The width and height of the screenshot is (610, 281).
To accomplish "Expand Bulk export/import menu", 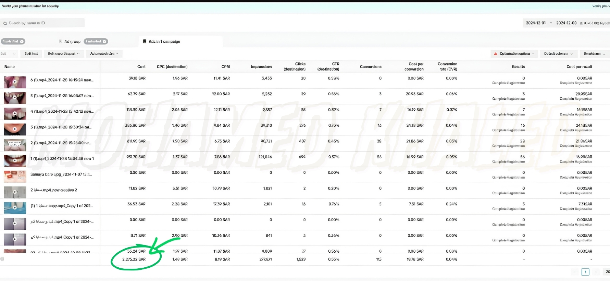I will (x=64, y=54).
